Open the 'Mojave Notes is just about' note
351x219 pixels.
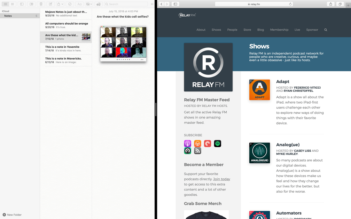tap(66, 14)
